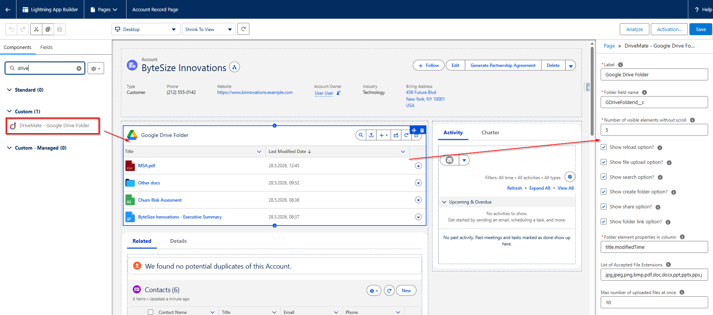Click the Save button

click(701, 29)
